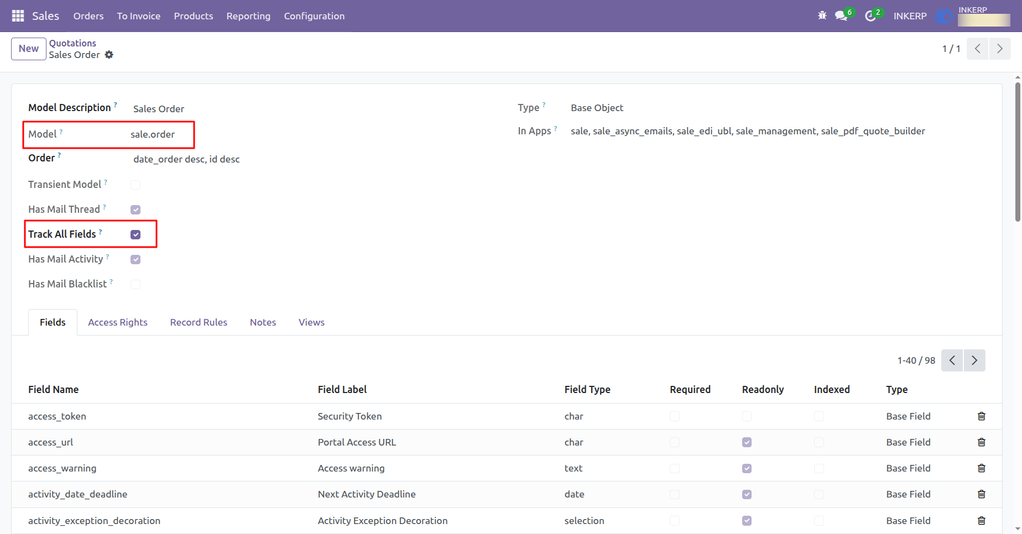Click the debug bug icon
The height and width of the screenshot is (534, 1022).
[x=822, y=15]
